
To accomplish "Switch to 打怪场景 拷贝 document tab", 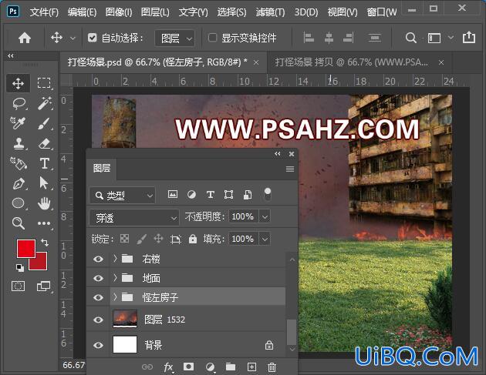I will point(351,62).
